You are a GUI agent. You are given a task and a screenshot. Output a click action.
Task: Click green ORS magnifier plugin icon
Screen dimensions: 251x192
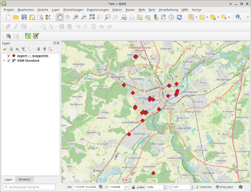click(x=28, y=35)
